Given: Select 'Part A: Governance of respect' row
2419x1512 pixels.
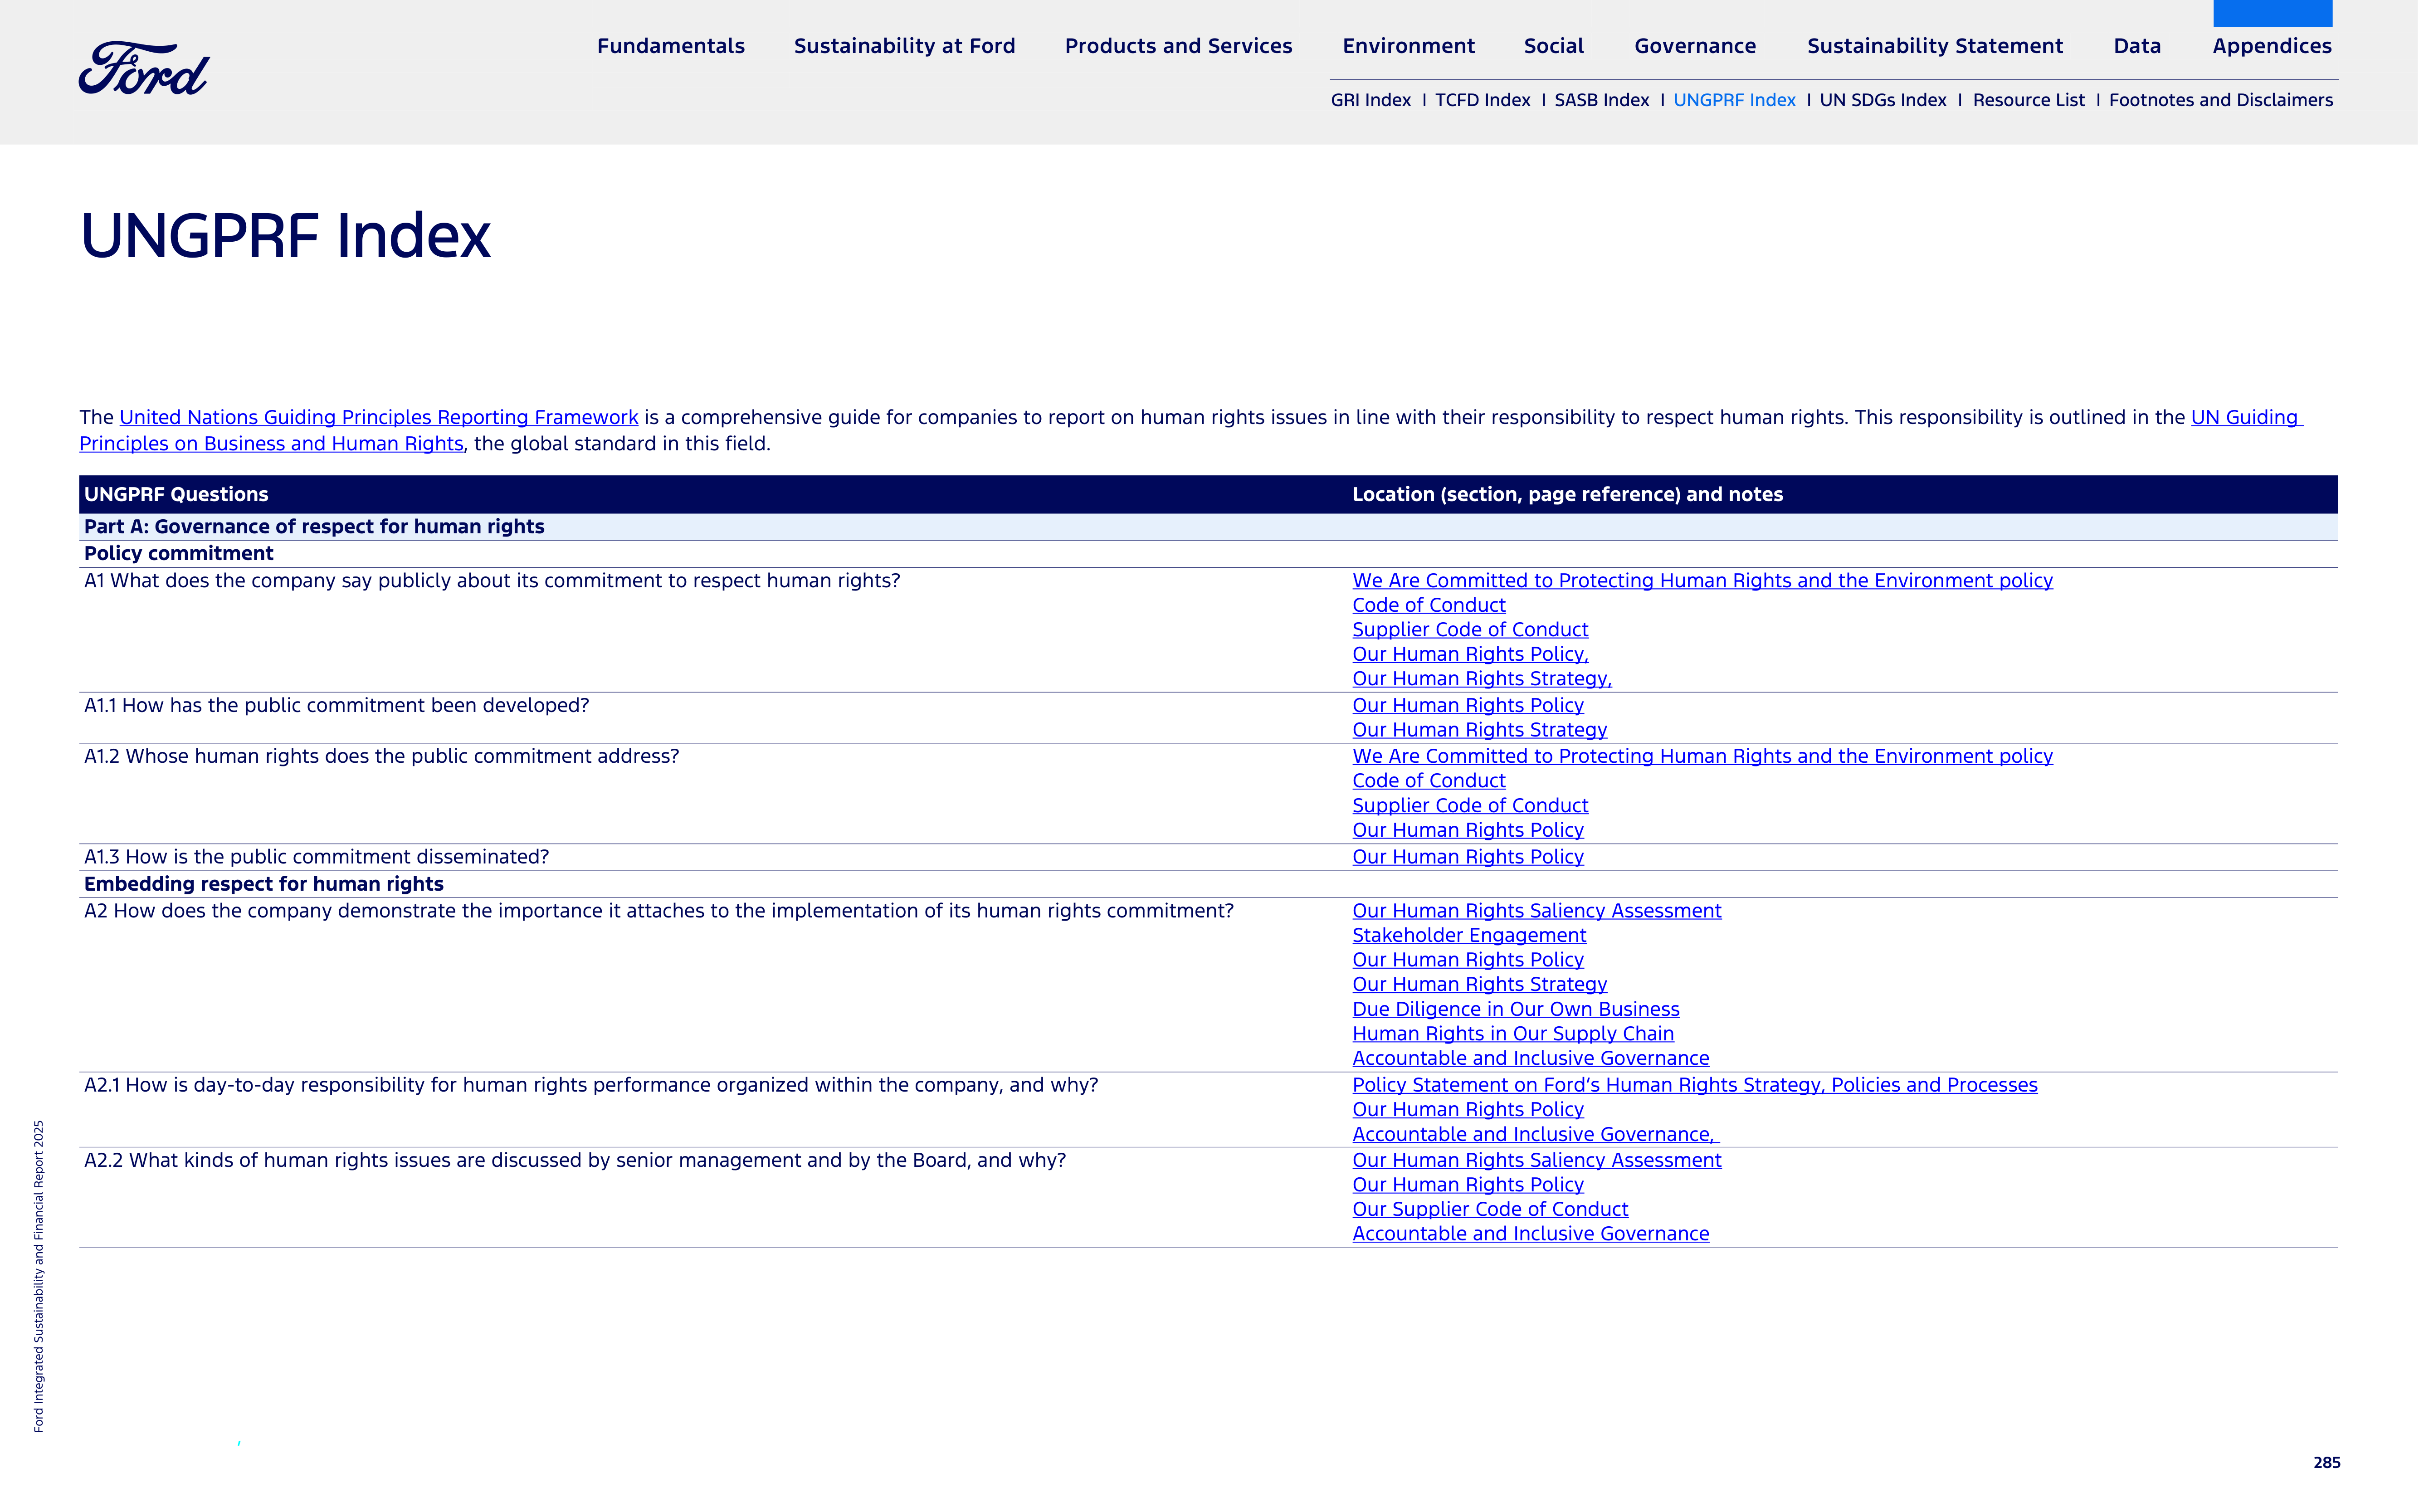Looking at the screenshot, I should [x=1208, y=527].
